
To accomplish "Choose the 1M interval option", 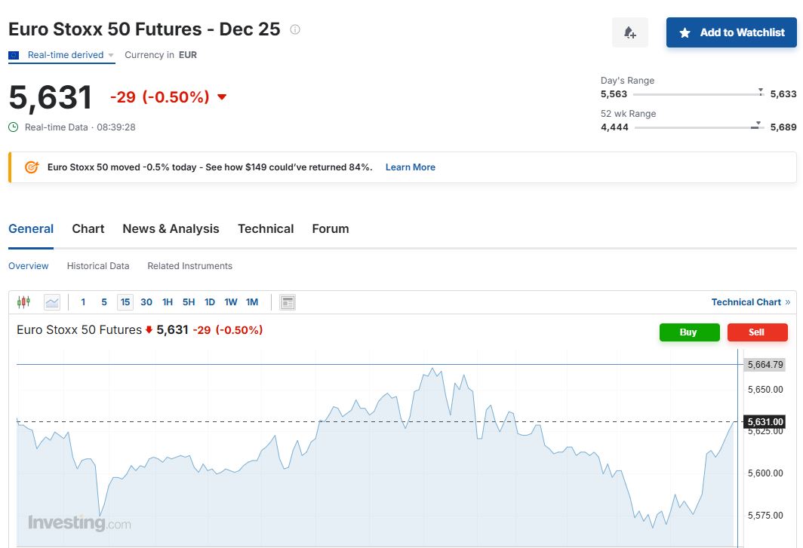I will [x=252, y=302].
